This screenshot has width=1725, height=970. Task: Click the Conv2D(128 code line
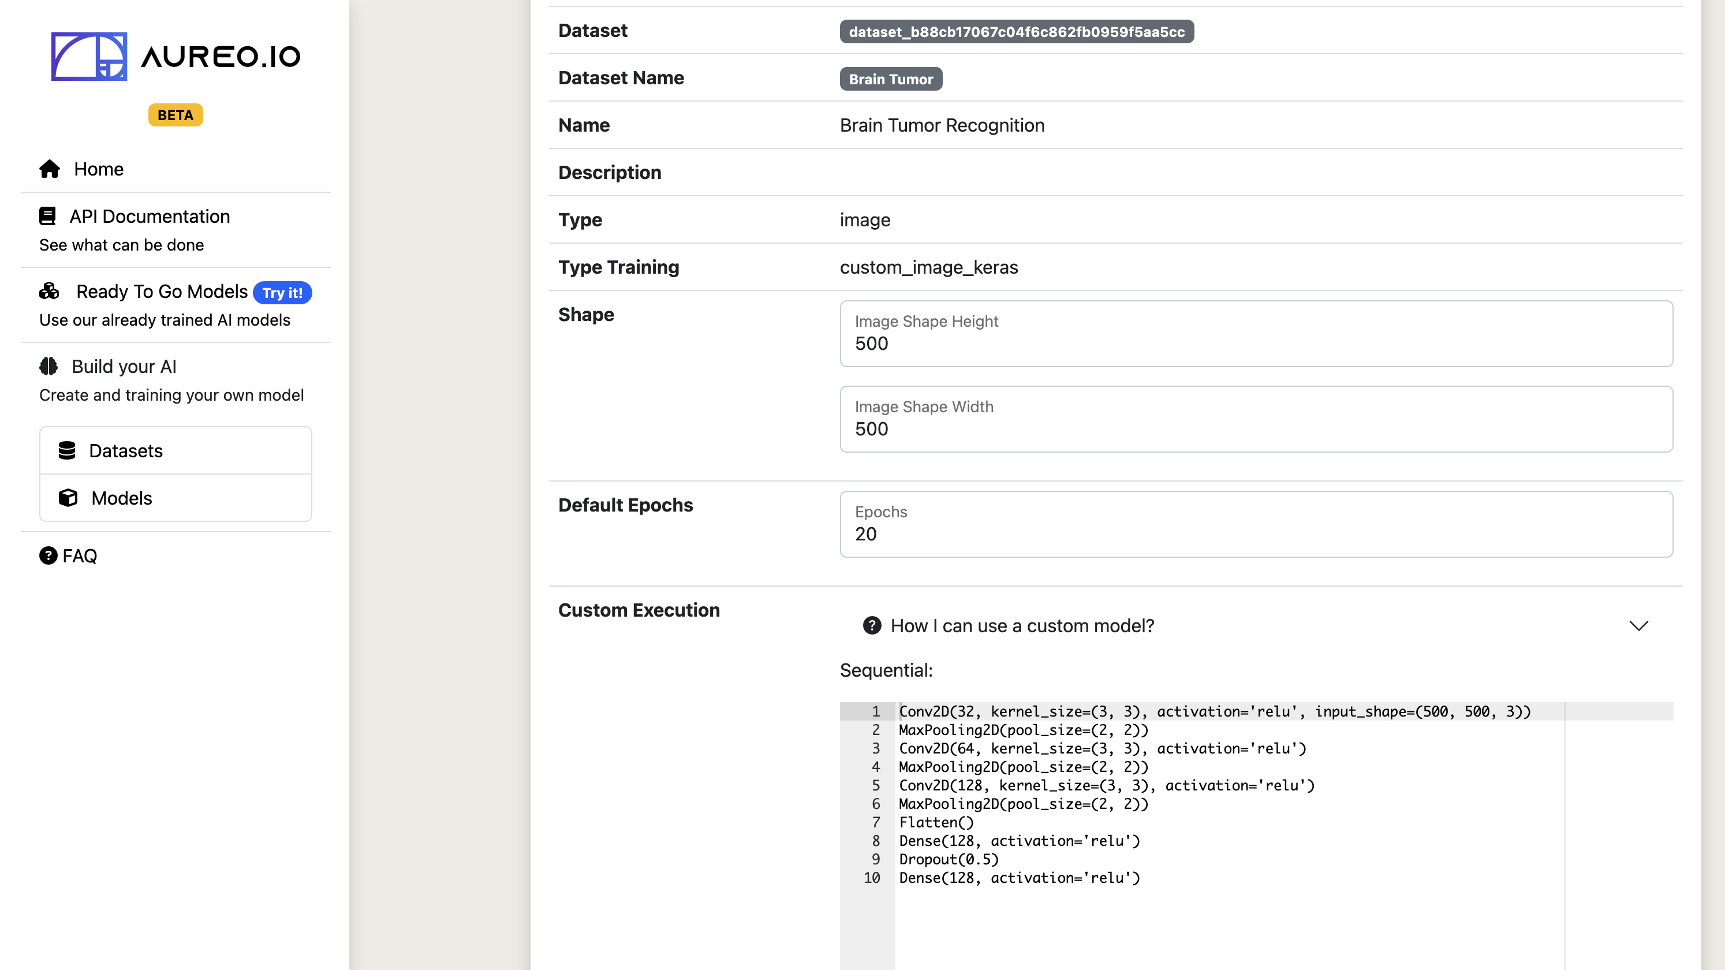click(x=1107, y=785)
